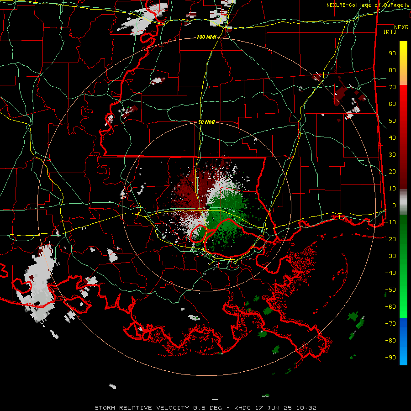Select the [KT] units label

[390, 32]
